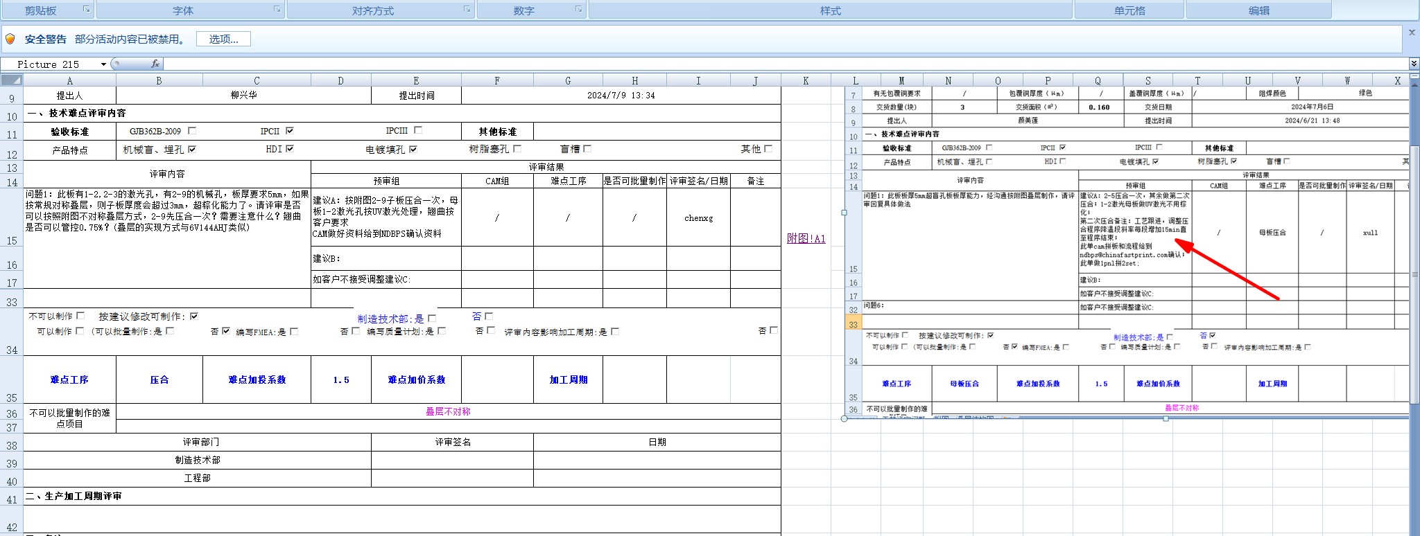Click the security warning shield icon
This screenshot has height=536, width=1420.
[10, 39]
